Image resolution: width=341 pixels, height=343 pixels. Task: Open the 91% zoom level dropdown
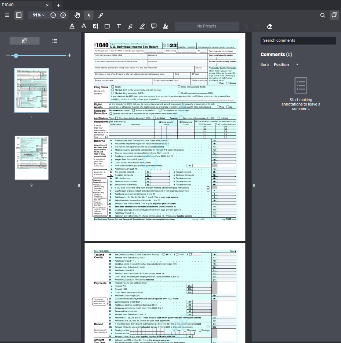[37, 15]
